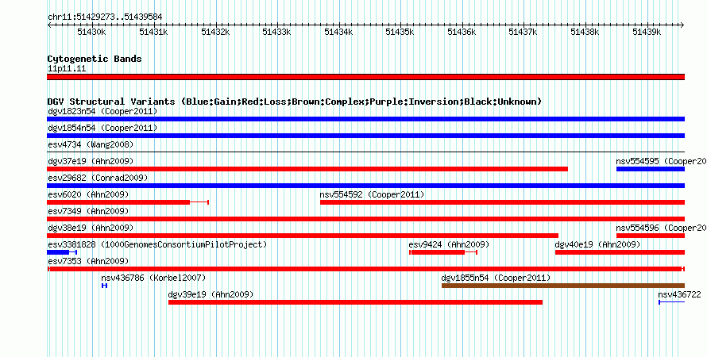Select the dgv1854n54 (Cooper2011) label
This screenshot has width=707, height=357.
pyautogui.click(x=102, y=129)
